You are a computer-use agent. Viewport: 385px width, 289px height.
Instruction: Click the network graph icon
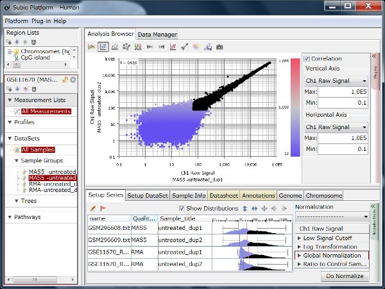coord(126,47)
